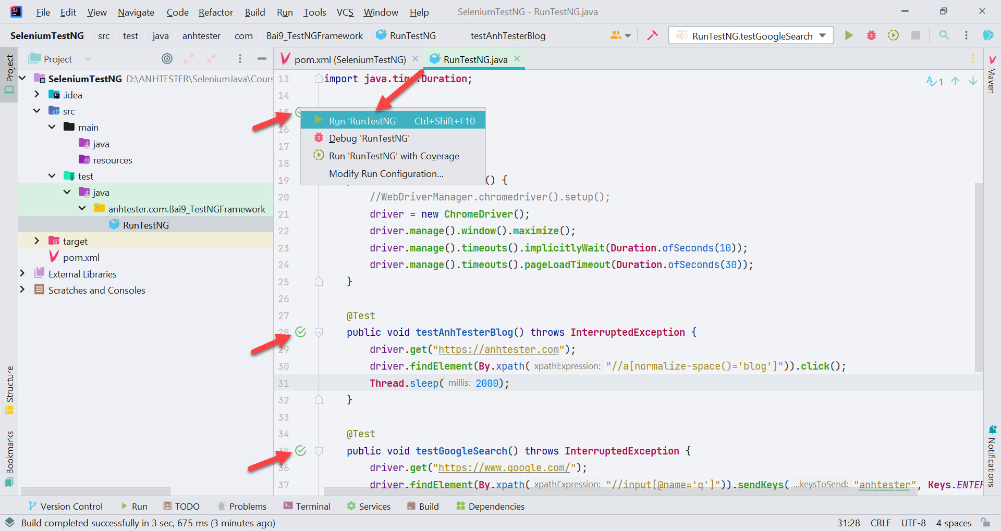
Task: Expand Scratches and Consoles node
Action: point(22,289)
